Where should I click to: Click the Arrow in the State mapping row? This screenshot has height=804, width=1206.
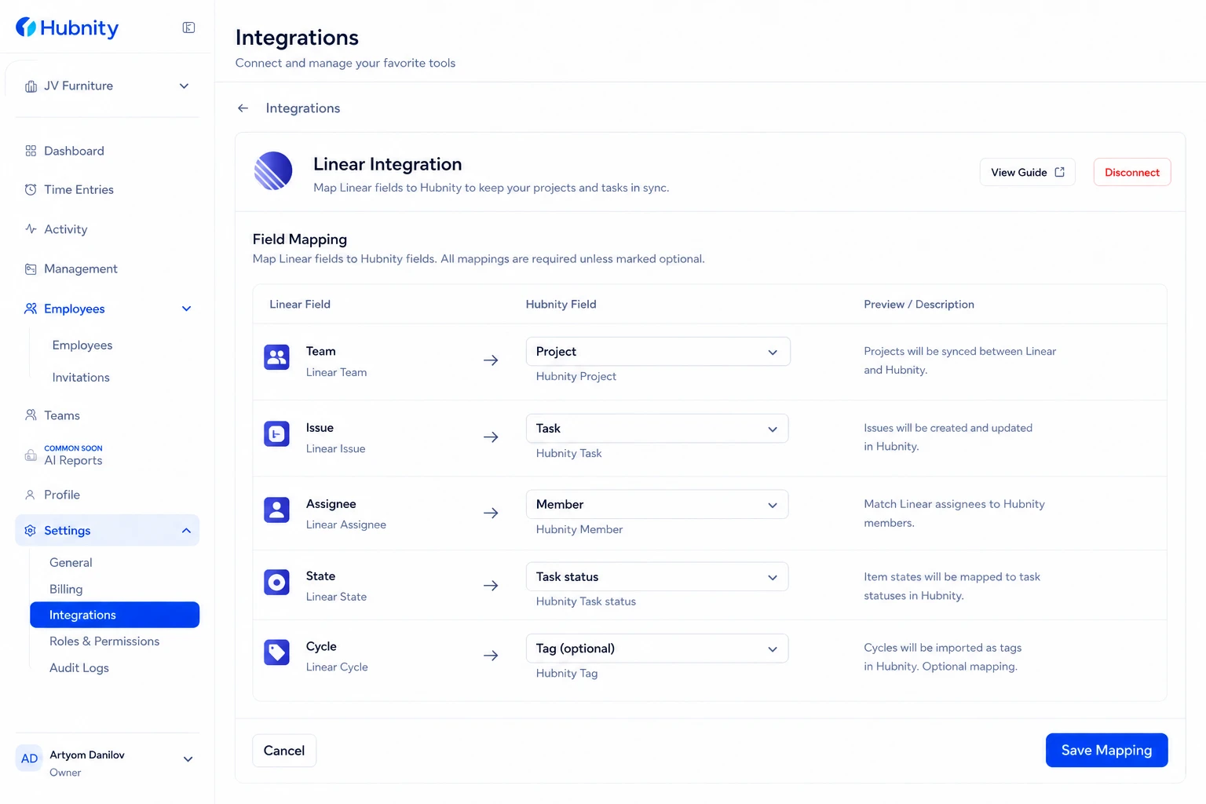491,586
